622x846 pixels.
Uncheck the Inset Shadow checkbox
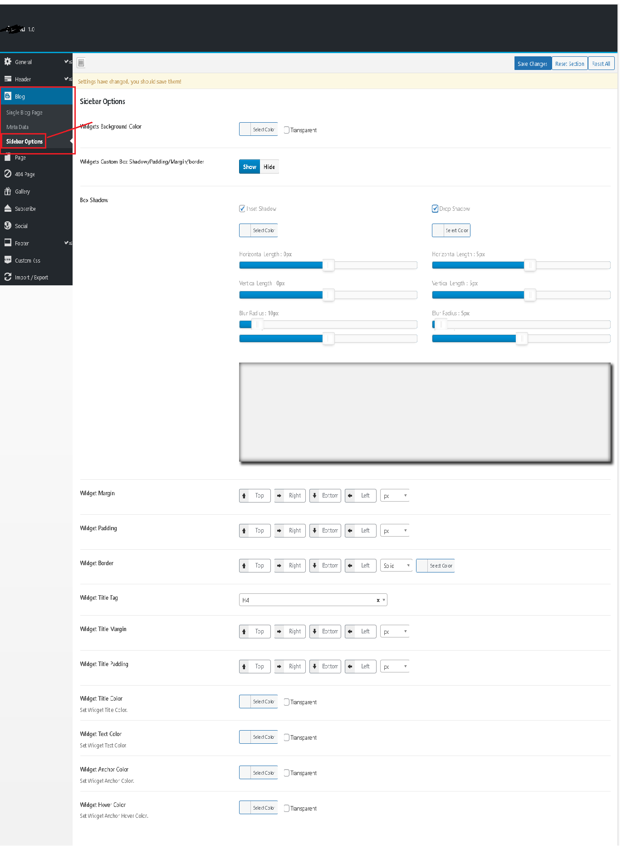pos(242,209)
